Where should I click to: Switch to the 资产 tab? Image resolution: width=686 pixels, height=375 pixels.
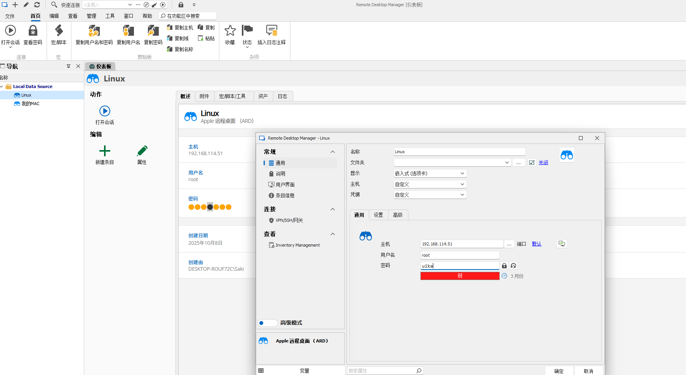(263, 96)
